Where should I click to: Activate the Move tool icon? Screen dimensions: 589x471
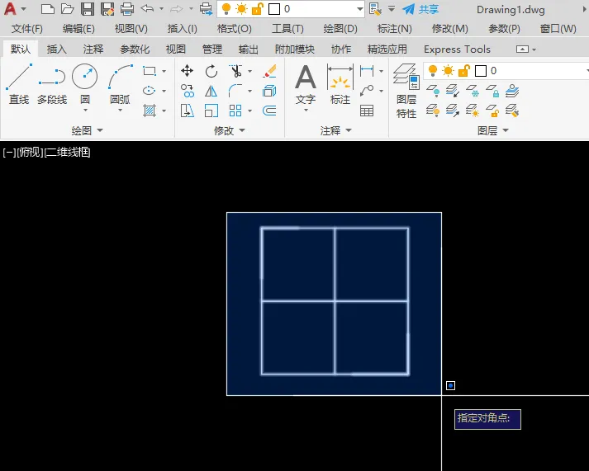click(187, 71)
